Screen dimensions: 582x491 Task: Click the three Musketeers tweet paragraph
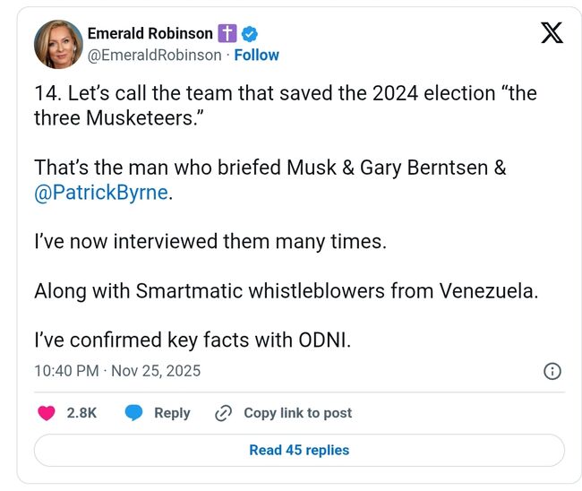285,106
